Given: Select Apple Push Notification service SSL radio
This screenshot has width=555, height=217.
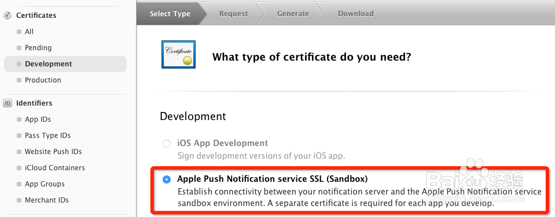Looking at the screenshot, I should 166,179.
